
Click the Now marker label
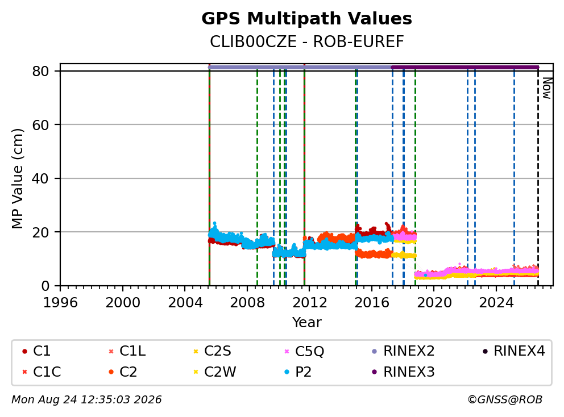coord(547,88)
